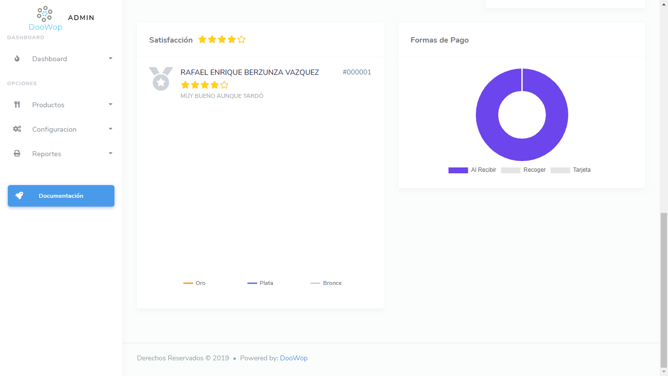
Task: Click the gears icon beside Configuracion
Action: [x=17, y=129]
